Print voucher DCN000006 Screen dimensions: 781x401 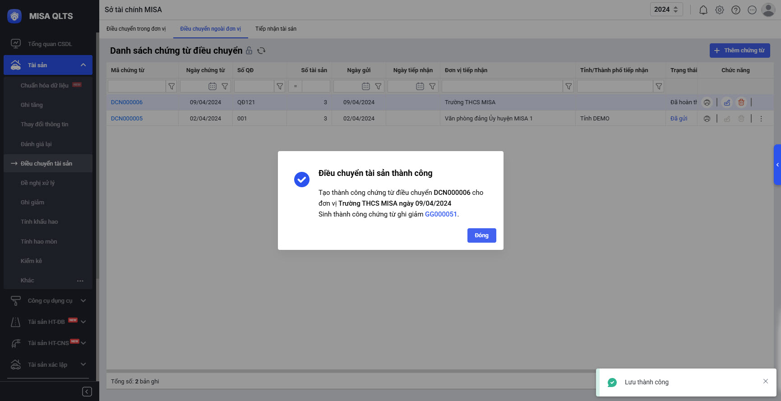(x=707, y=102)
